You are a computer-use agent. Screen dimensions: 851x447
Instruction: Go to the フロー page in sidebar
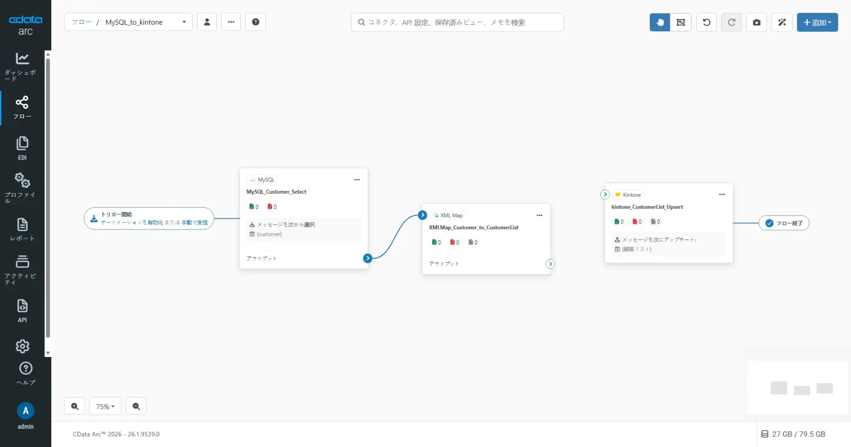[x=22, y=108]
